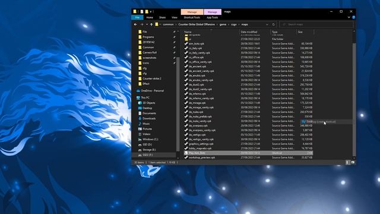Open the Videos folder in the sidebar
This screenshot has height=214, width=380.
(x=147, y=134)
